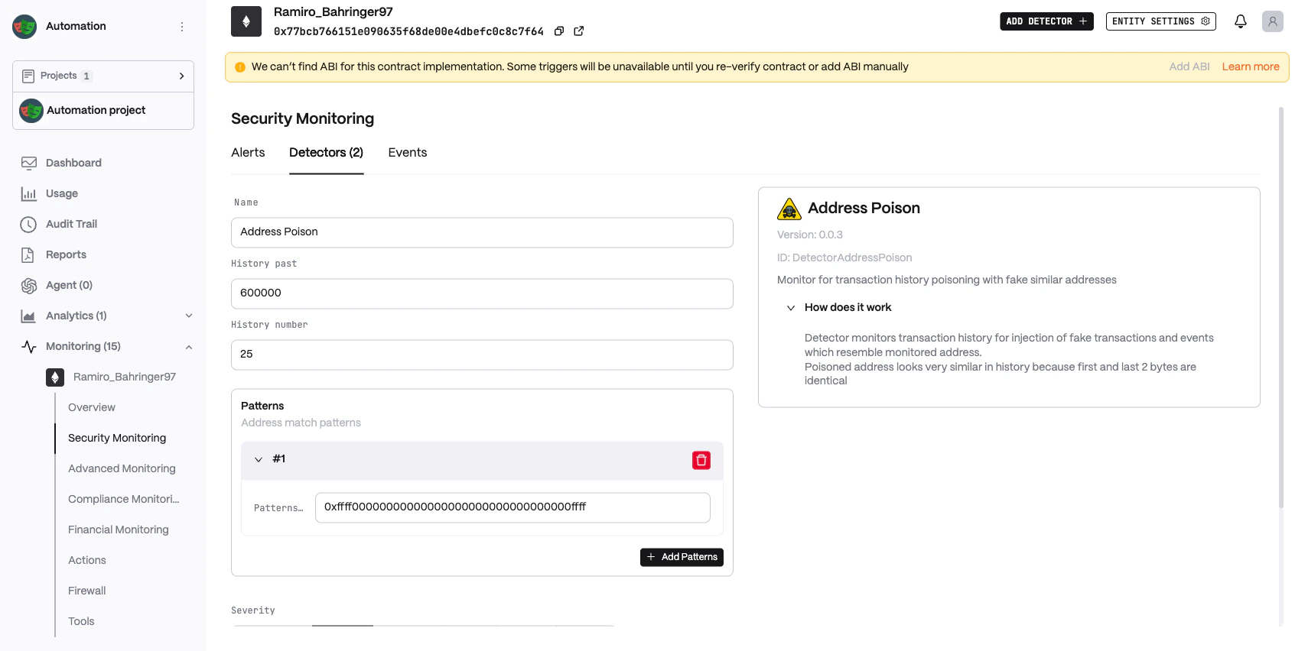
Task: Open Overview under Ramiro_Bahringer97
Action: pos(92,407)
